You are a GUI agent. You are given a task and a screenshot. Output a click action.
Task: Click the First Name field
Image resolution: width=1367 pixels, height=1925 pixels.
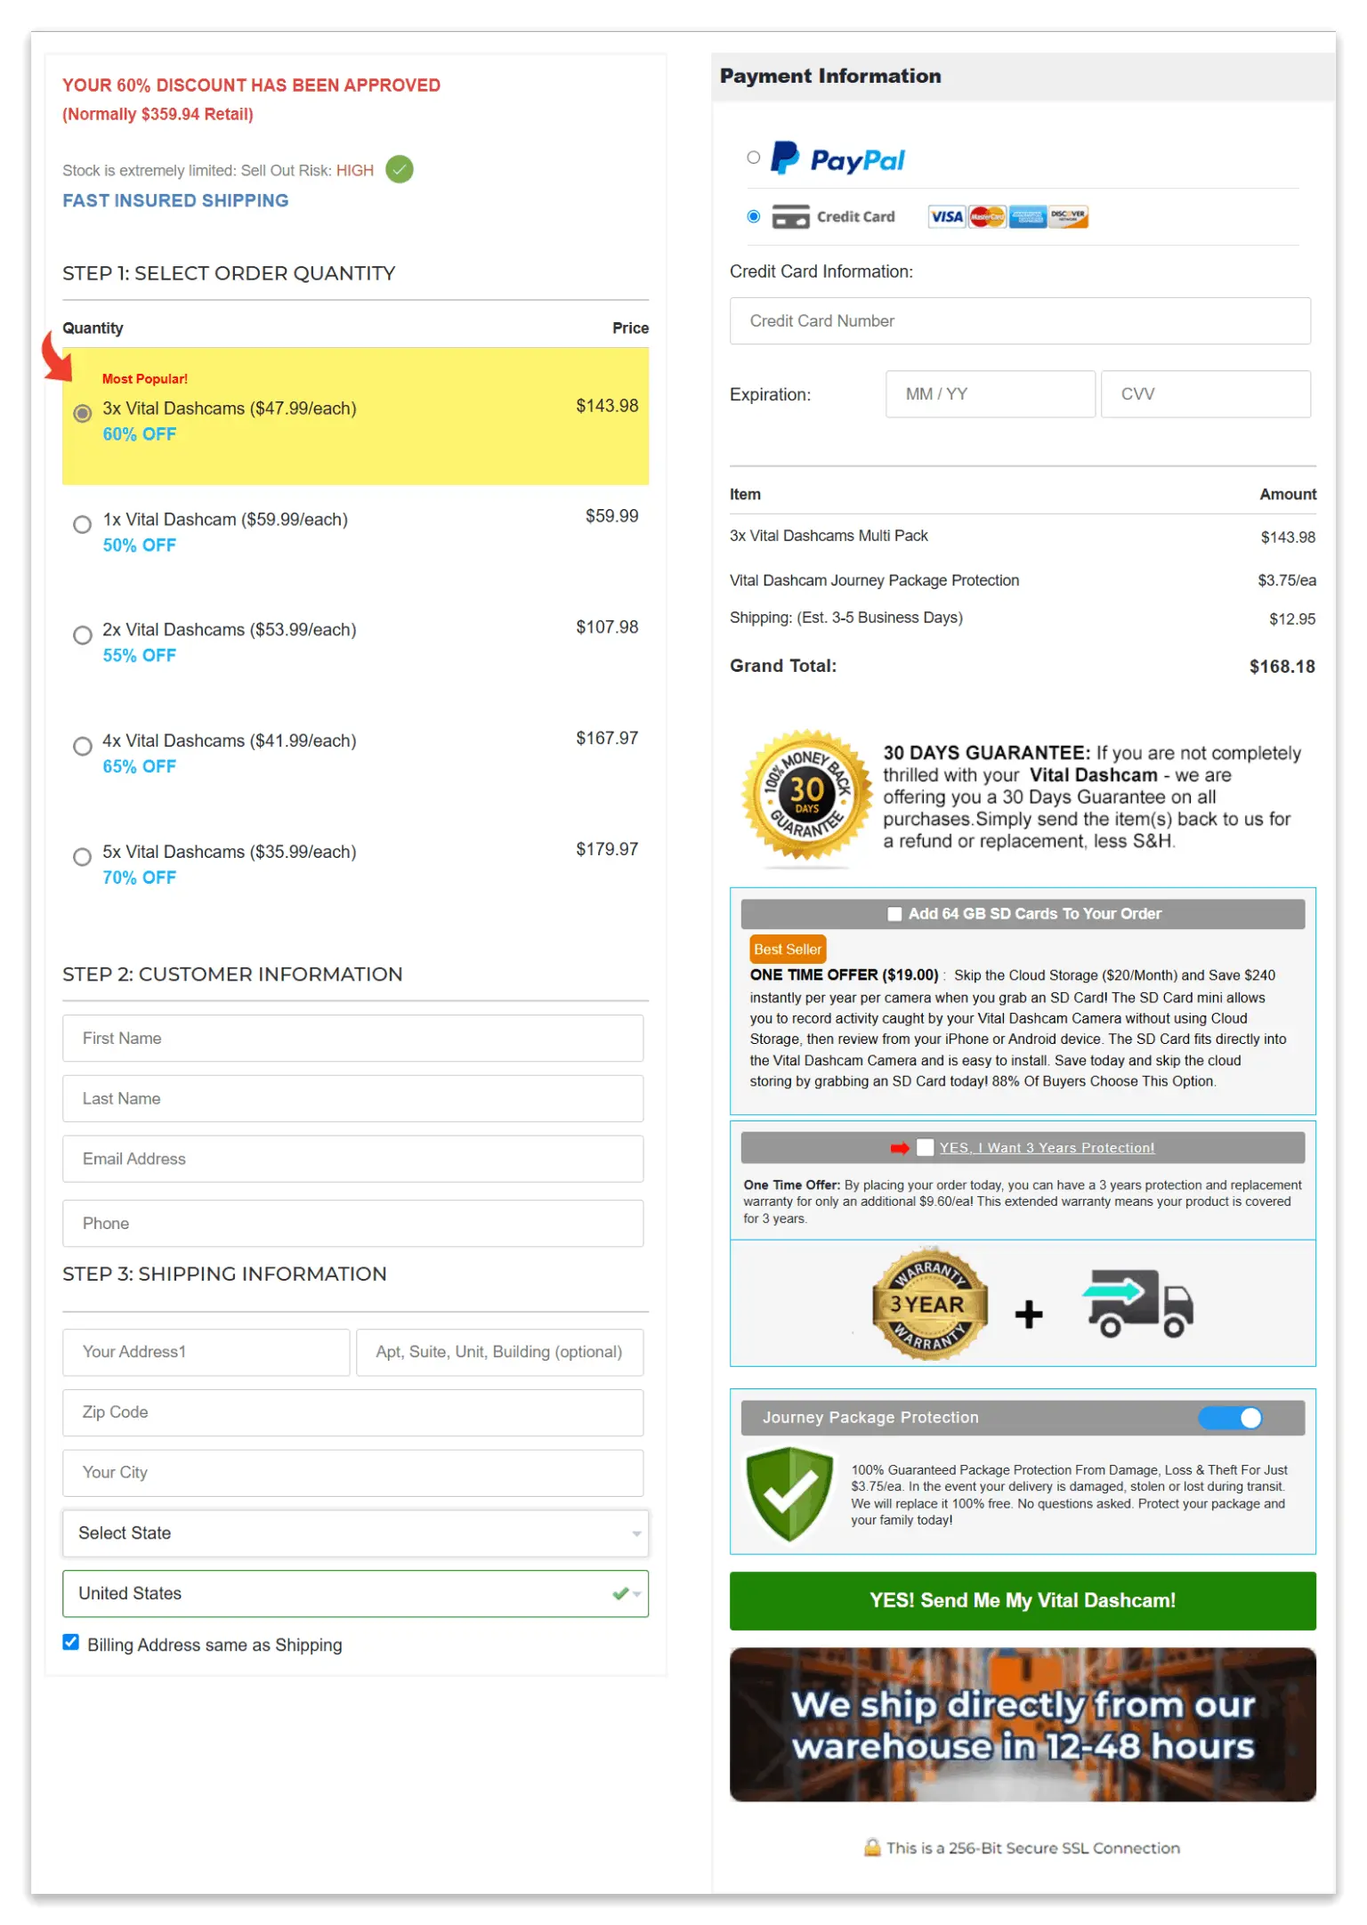click(352, 1038)
